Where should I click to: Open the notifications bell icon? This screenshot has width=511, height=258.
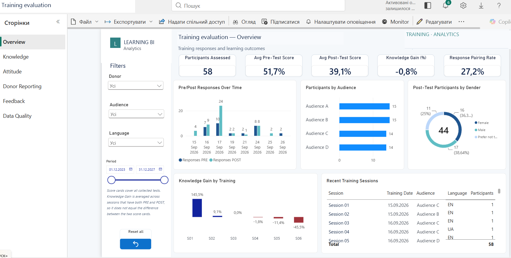pos(446,5)
